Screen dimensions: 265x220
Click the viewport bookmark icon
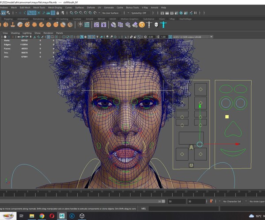coord(30,37)
